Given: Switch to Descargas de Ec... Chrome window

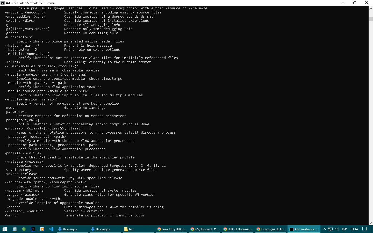Looking at the screenshot, I should pyautogui.click(x=271, y=229).
